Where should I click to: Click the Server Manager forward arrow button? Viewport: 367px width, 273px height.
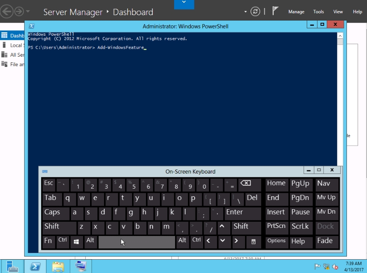point(19,12)
